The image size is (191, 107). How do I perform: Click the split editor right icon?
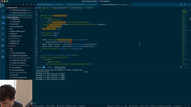tap(185, 4)
